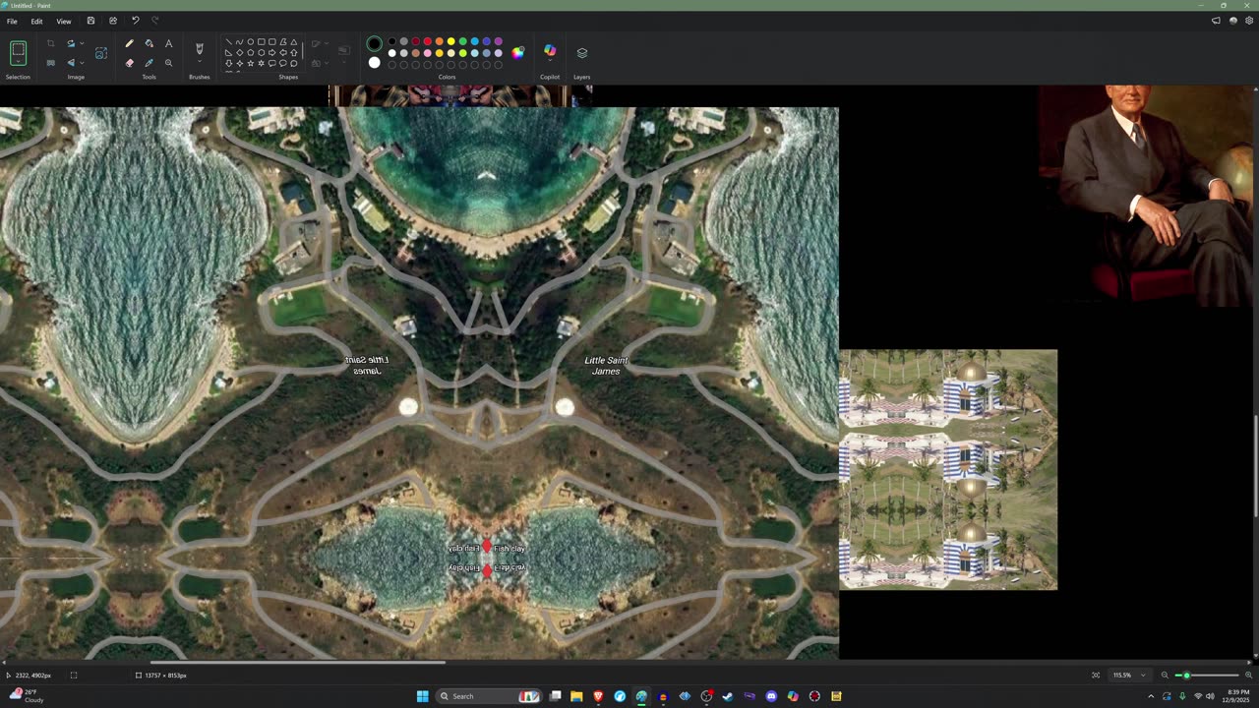Image resolution: width=1259 pixels, height=708 pixels.
Task: Expand the Flip options arrow
Action: pyautogui.click(x=81, y=63)
